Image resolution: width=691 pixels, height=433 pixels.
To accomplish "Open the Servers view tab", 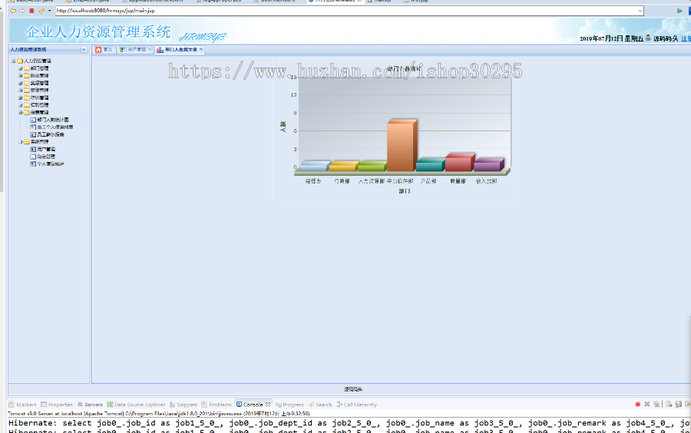I will point(90,405).
